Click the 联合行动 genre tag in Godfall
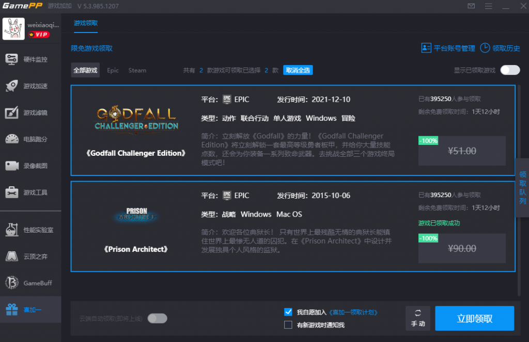Screen dimensions: 529x342 [254, 118]
